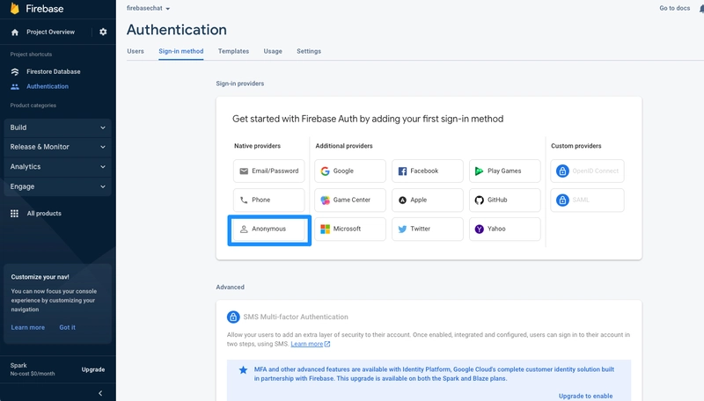Click the Yahoo logo icon
The width and height of the screenshot is (704, 401).
479,229
